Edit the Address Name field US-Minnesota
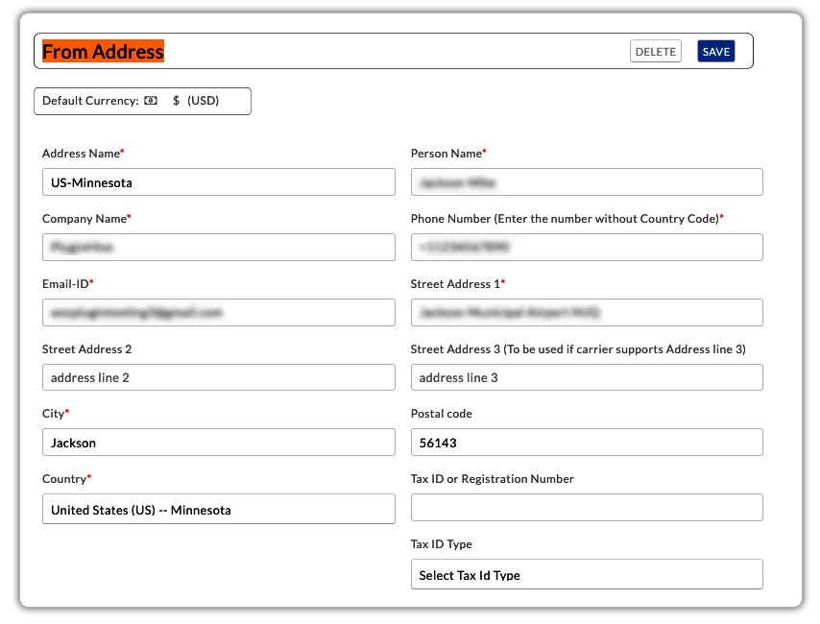Screen dimensions: 820x624 click(219, 182)
